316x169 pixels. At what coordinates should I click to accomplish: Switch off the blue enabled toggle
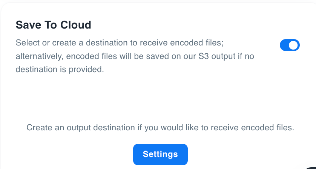290,45
